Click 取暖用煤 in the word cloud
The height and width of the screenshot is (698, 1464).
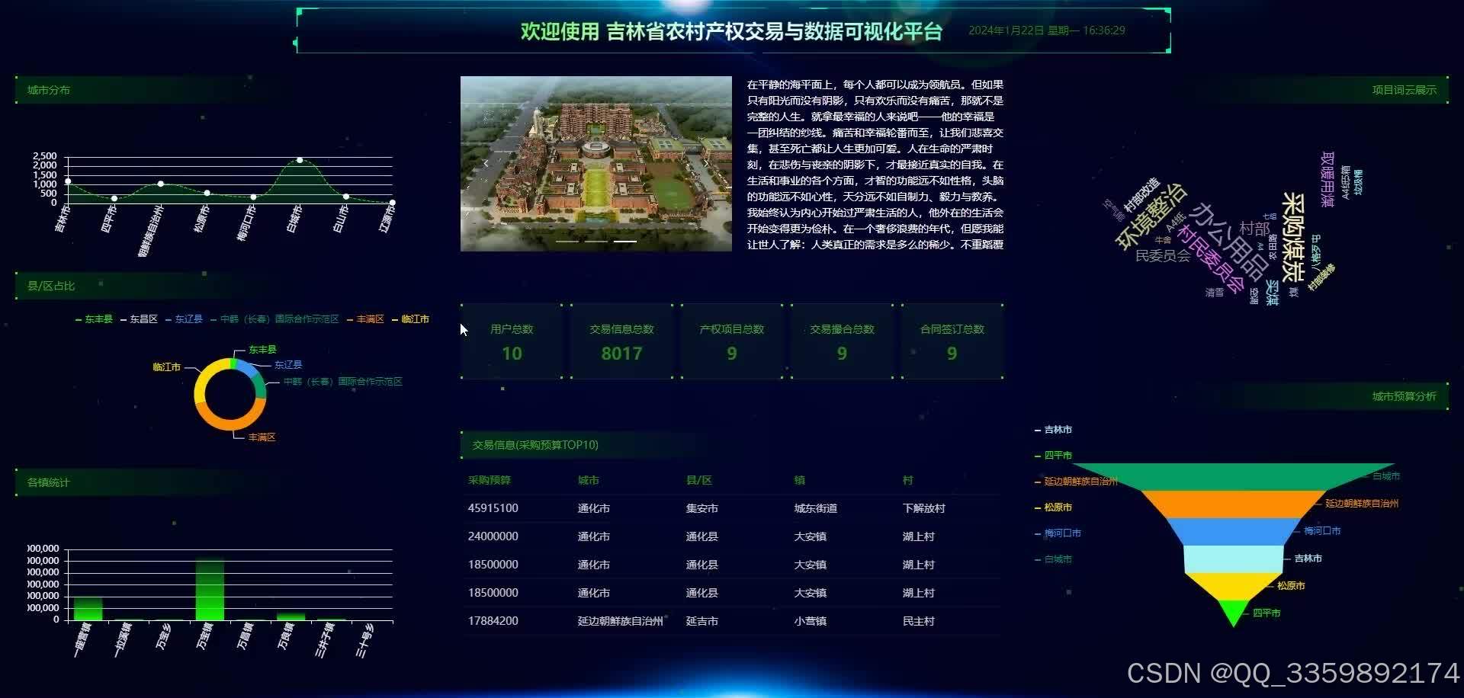1328,179
